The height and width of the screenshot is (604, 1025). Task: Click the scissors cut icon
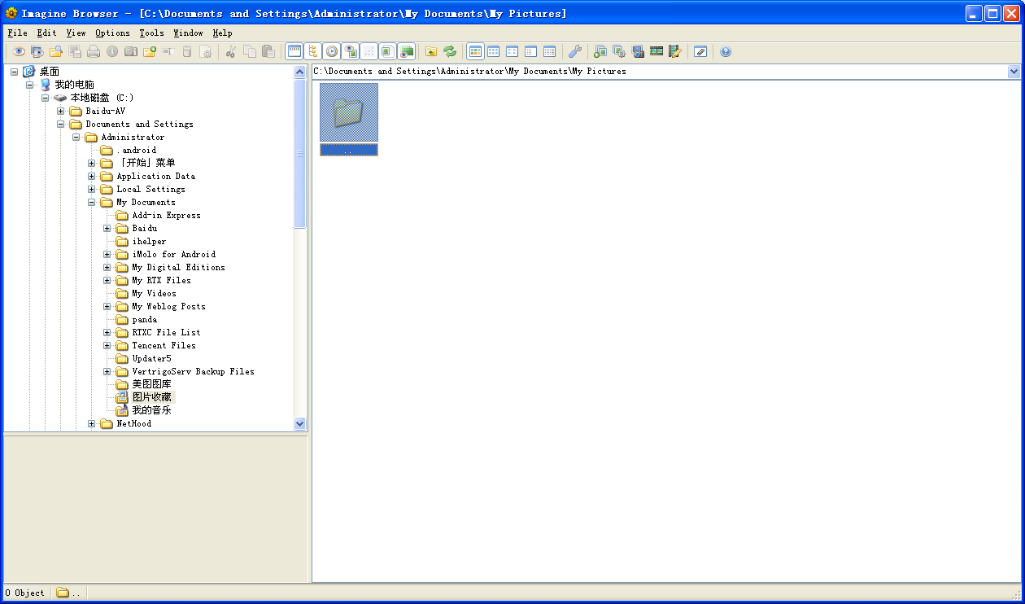pyautogui.click(x=231, y=51)
